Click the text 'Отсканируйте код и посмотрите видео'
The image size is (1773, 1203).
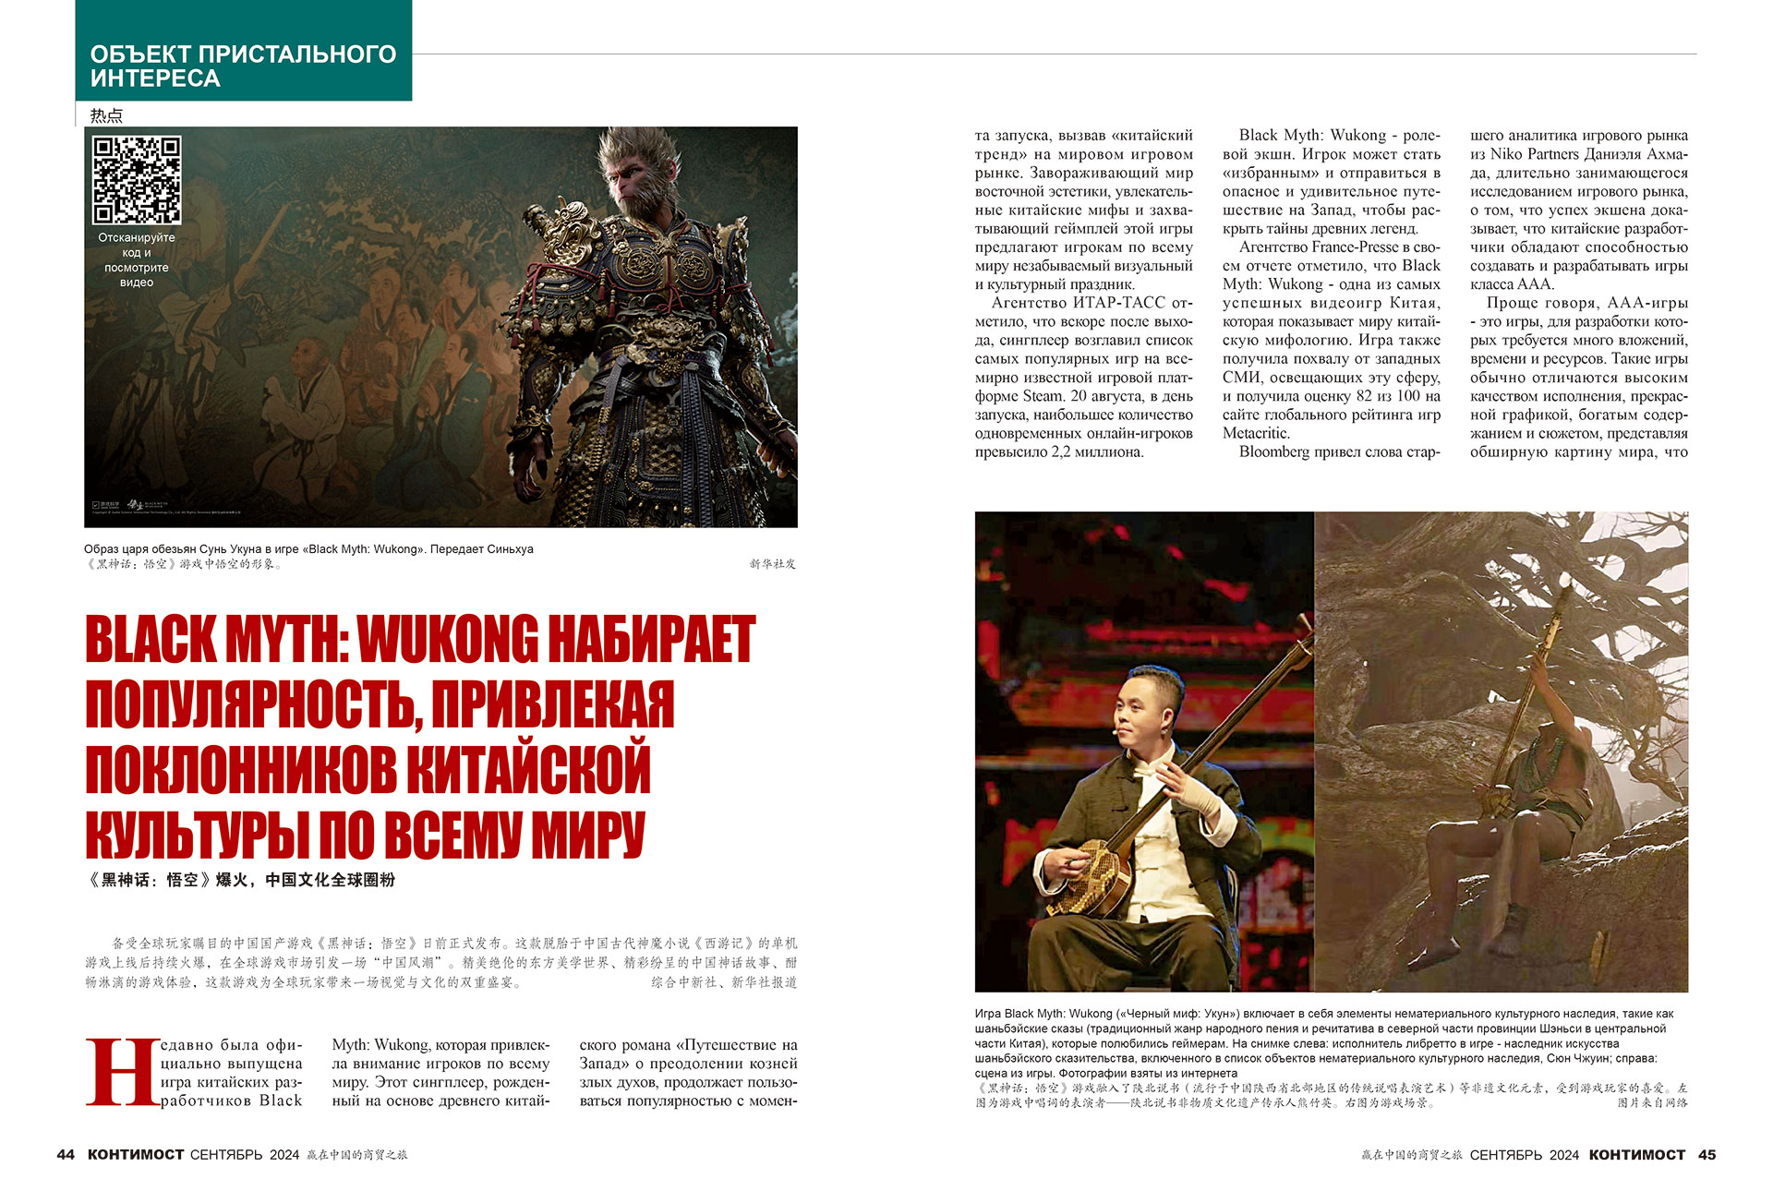[x=137, y=259]
